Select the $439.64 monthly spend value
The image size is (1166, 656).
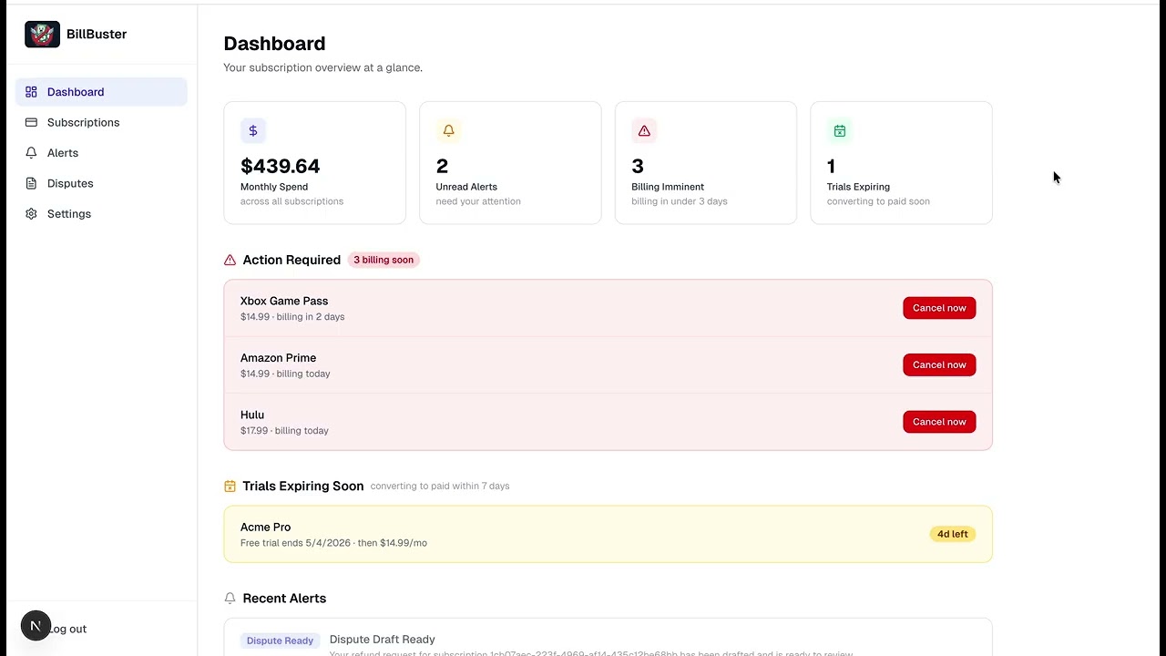coord(280,166)
